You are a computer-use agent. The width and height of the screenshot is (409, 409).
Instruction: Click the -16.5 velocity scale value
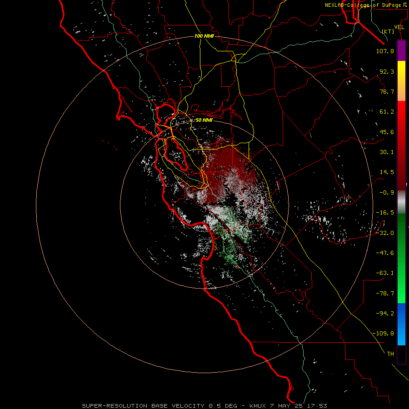tap(385, 213)
